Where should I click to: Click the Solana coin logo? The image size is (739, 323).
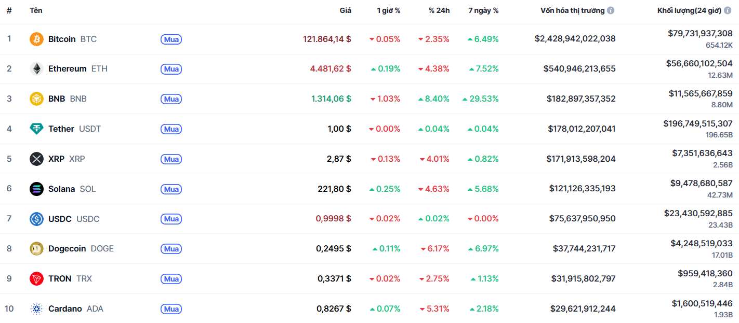(x=36, y=189)
